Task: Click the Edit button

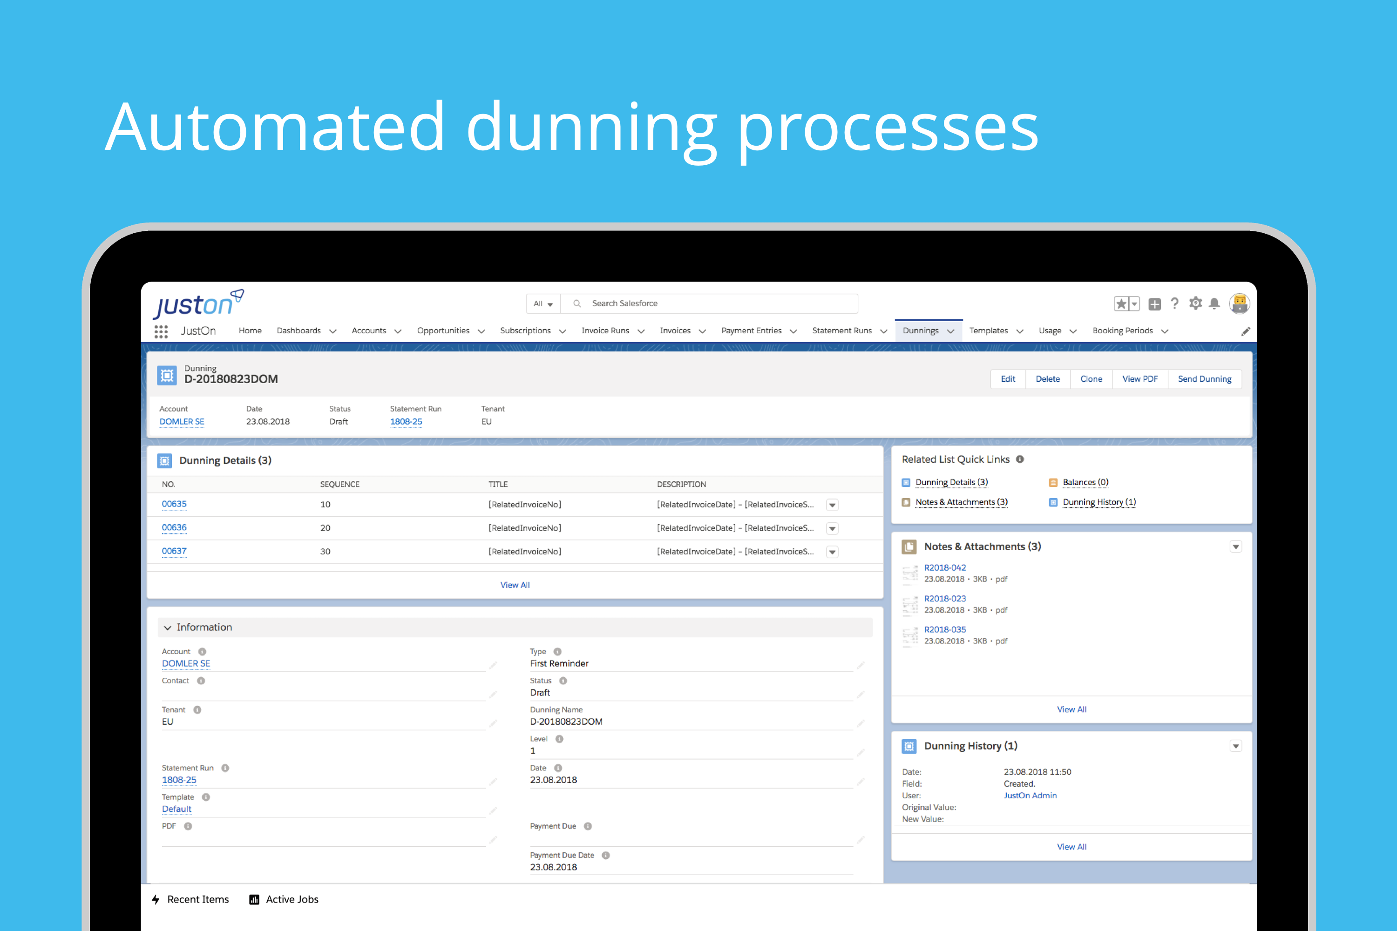Action: click(x=1008, y=379)
